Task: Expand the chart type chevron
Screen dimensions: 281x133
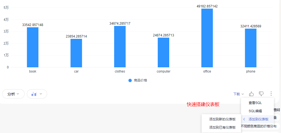Action: coord(41,94)
